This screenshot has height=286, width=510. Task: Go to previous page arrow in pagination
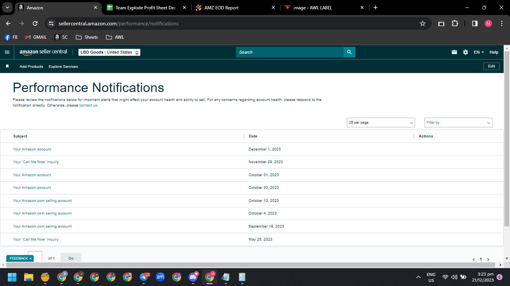pos(474,259)
